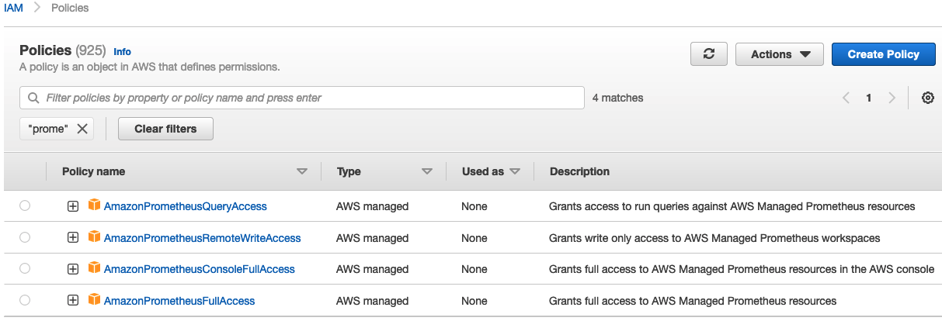This screenshot has height=321, width=942.
Task: Sort by Policy name column arrow
Action: coord(302,171)
